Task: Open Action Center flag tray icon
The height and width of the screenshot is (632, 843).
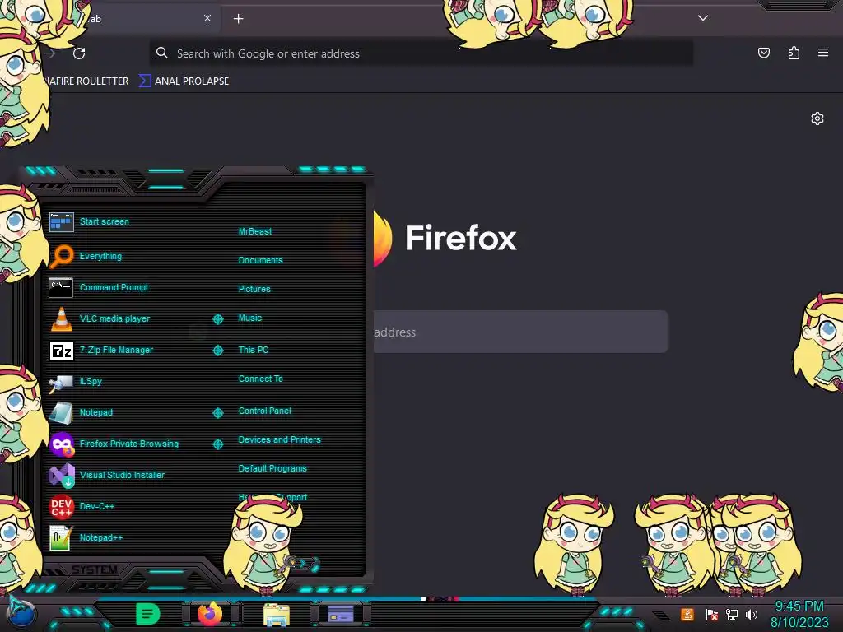Action: [712, 614]
